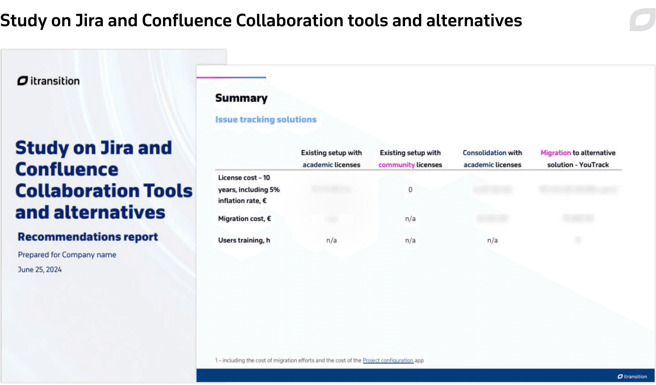The height and width of the screenshot is (385, 656).
Task: Click row label 'License cost – 10 years'
Action: pos(249,189)
